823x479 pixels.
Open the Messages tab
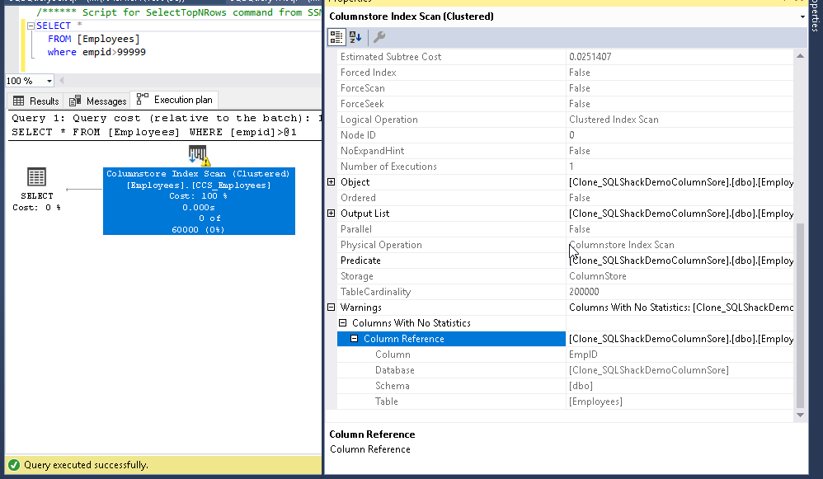tap(97, 101)
